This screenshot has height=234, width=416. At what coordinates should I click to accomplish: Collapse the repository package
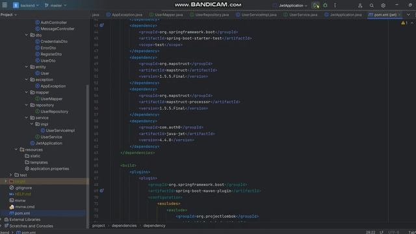pyautogui.click(x=26, y=105)
